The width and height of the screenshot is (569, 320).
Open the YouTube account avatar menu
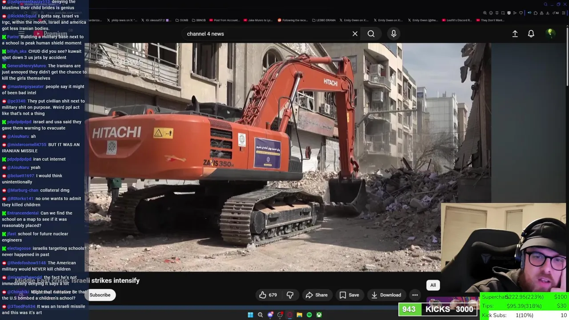click(x=550, y=33)
